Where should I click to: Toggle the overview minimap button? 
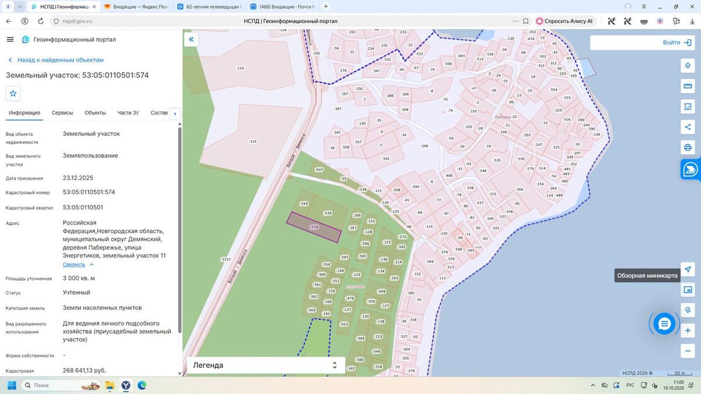pos(688,290)
